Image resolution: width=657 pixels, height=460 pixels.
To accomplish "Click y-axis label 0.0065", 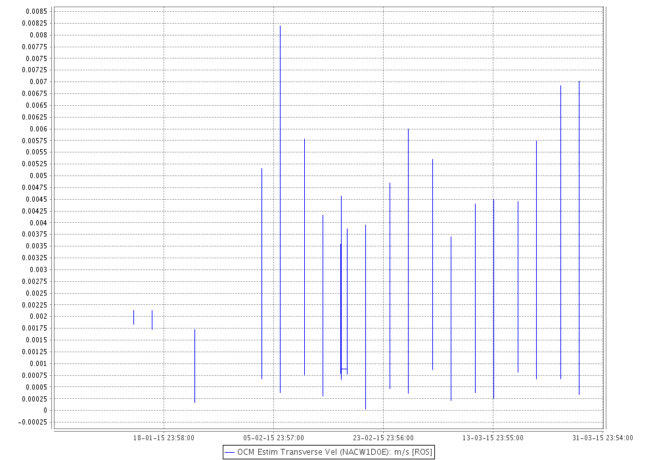I will (36, 105).
